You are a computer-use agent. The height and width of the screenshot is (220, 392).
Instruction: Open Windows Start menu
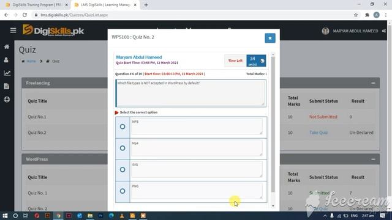coord(5,216)
